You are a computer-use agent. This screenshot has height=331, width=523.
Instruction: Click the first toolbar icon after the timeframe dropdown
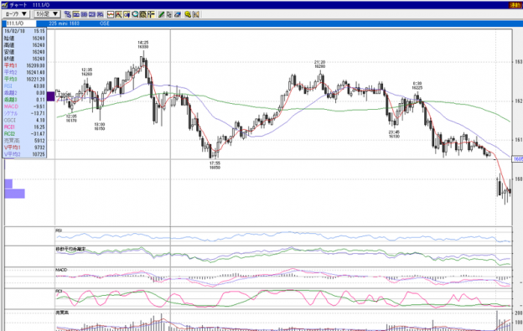click(x=68, y=14)
